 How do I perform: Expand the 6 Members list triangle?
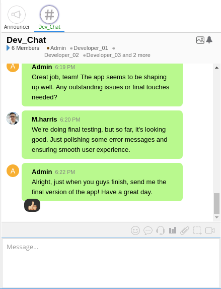coord(8,48)
